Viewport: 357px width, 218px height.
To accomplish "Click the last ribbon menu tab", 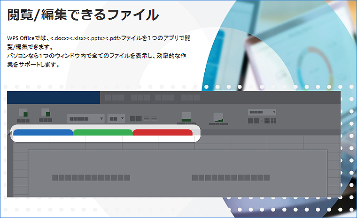I will click(x=190, y=98).
